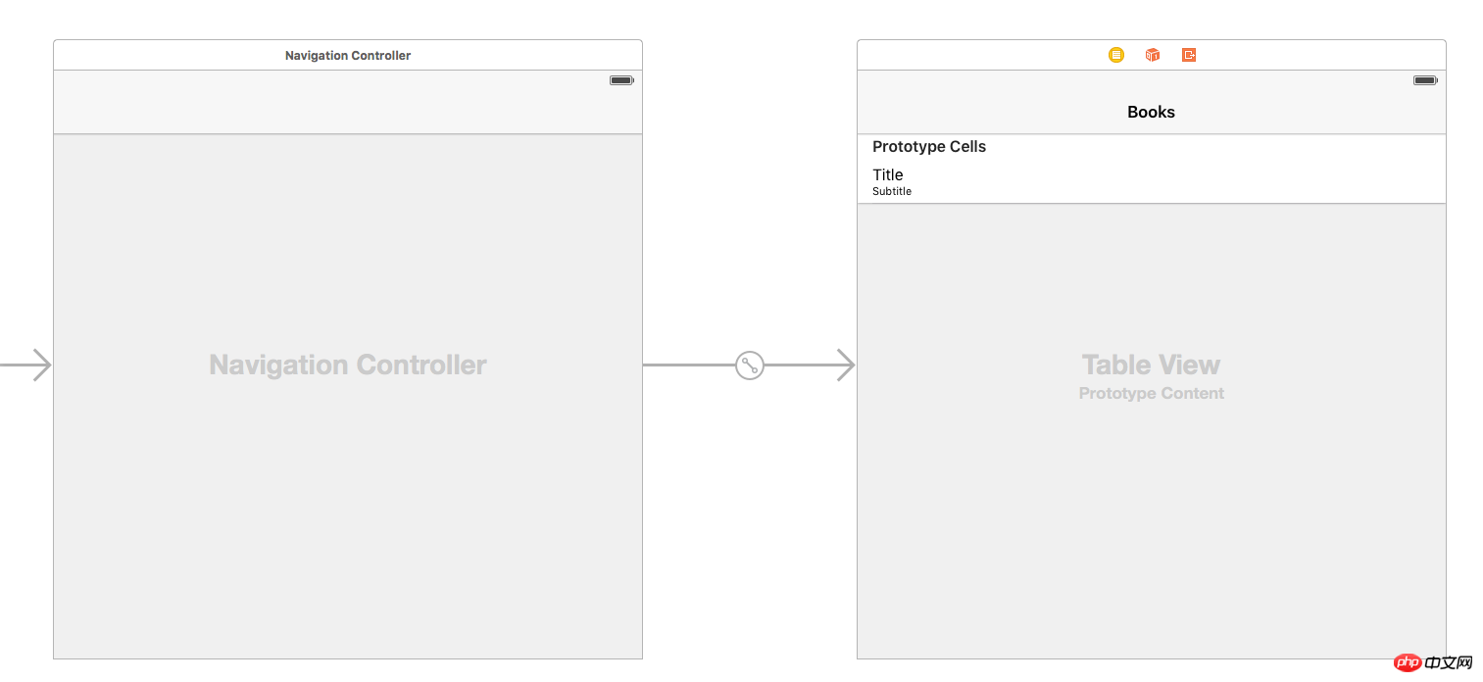Select the initial view controller entry arrow
Viewport: 1483px width, 682px height.
[26, 365]
